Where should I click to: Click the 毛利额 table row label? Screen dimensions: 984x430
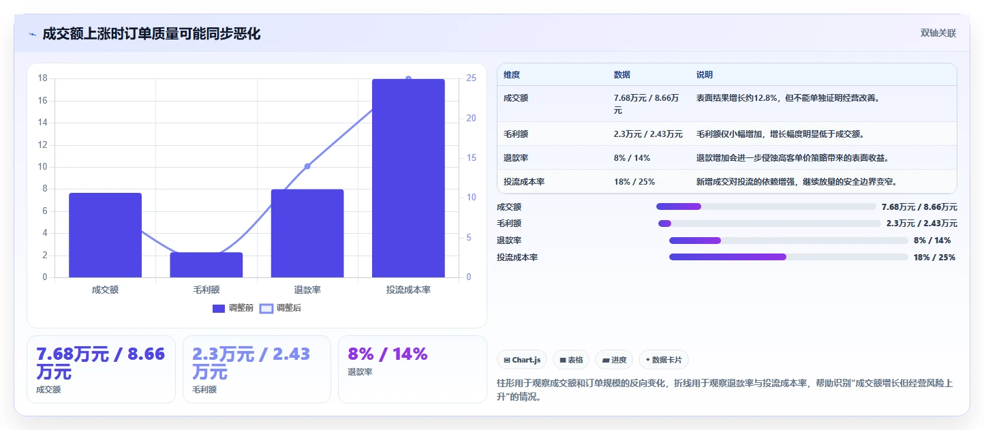[x=516, y=134]
